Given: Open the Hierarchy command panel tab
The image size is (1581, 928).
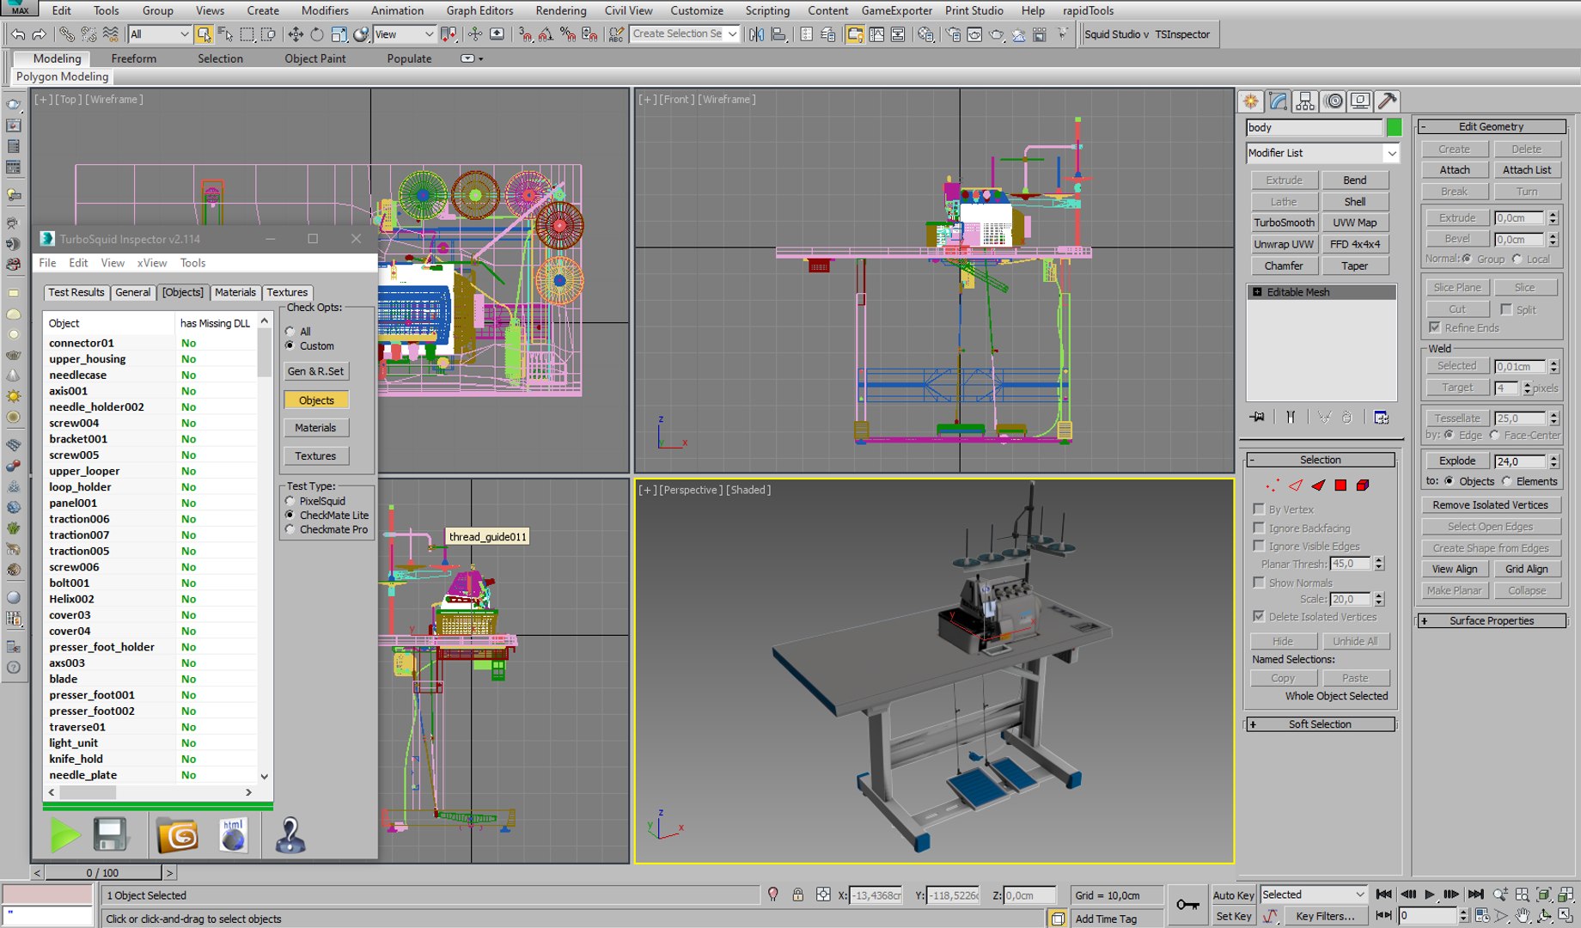Looking at the screenshot, I should [x=1305, y=101].
